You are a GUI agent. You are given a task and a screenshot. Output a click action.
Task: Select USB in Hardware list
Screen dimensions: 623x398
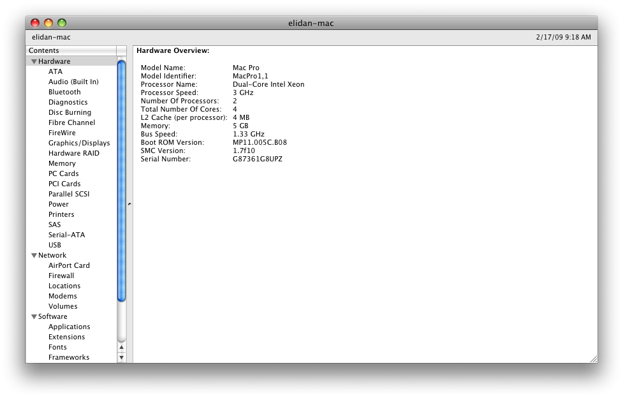[55, 245]
